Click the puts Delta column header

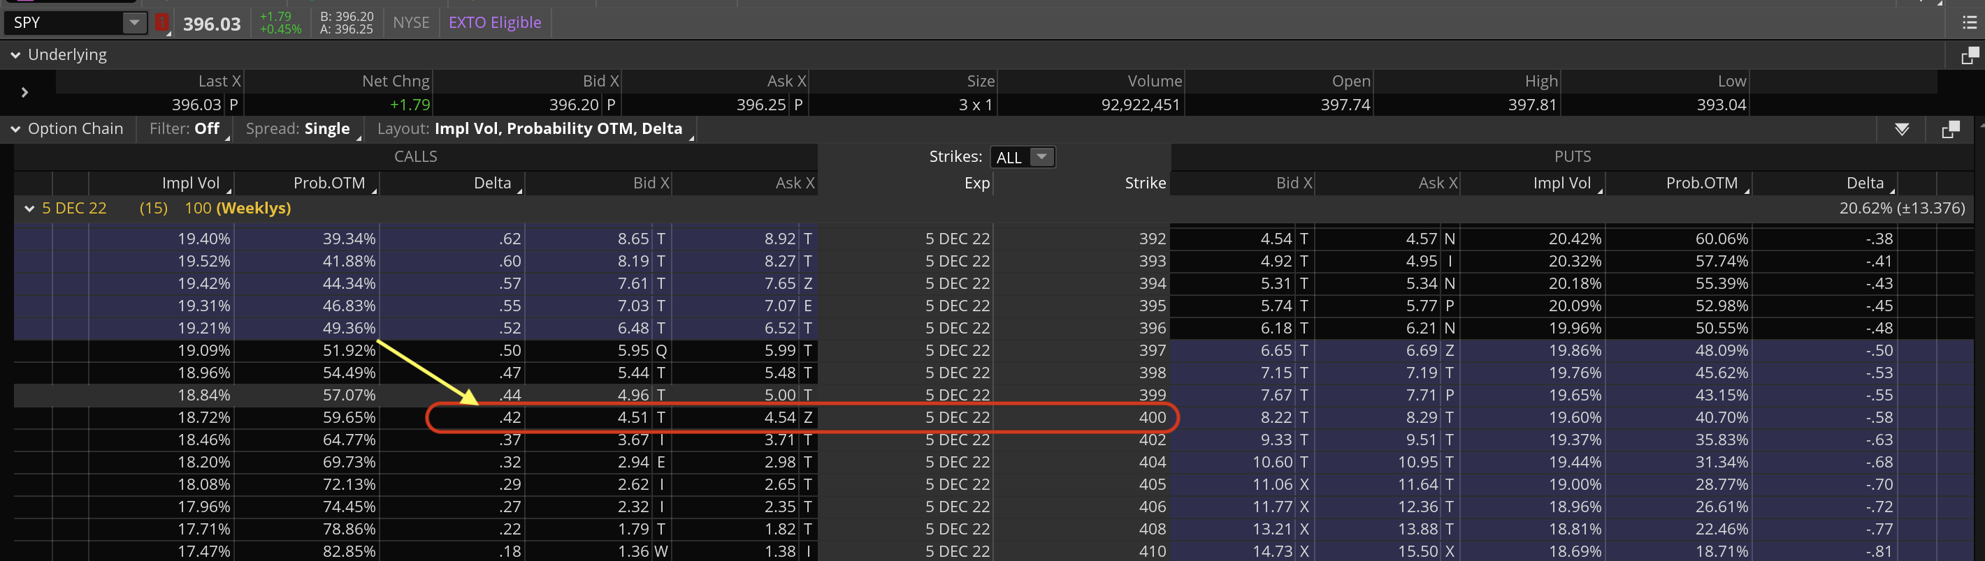[1864, 183]
